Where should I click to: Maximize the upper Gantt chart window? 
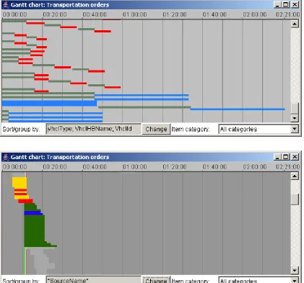point(286,4)
